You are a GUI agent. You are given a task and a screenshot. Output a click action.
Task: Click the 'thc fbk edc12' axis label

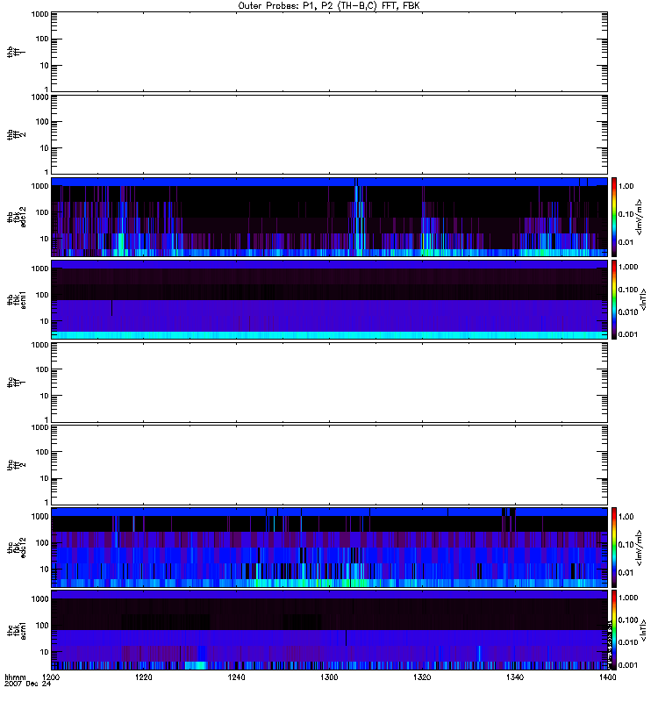click(16, 548)
